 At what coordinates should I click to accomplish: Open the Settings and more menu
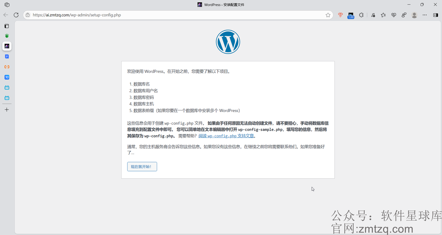pos(425,15)
